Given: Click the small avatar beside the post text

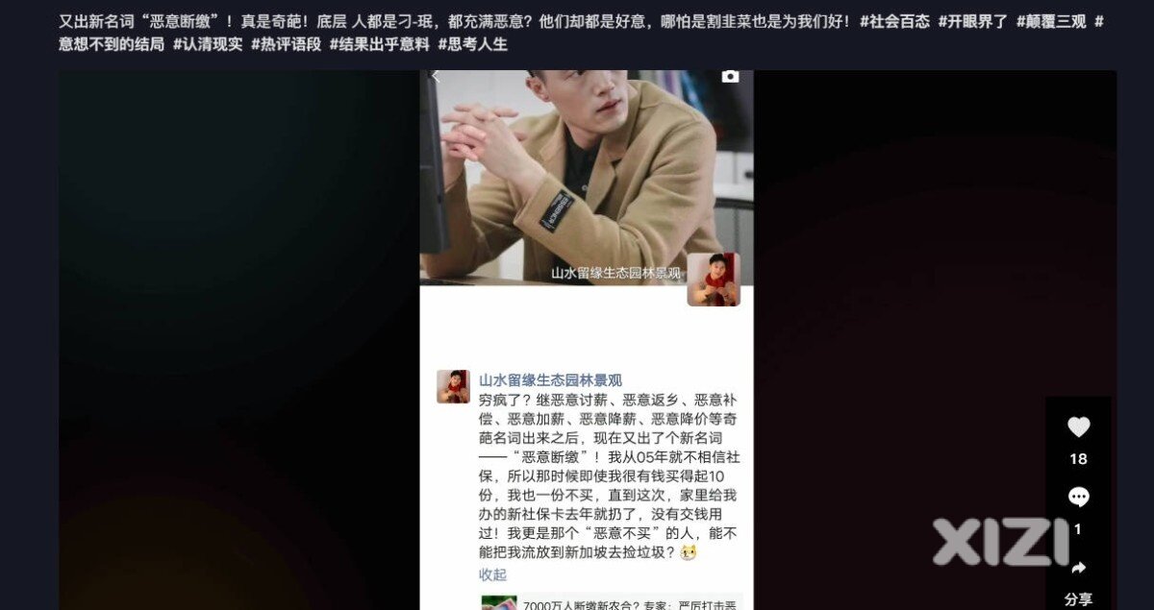Looking at the screenshot, I should click(453, 386).
